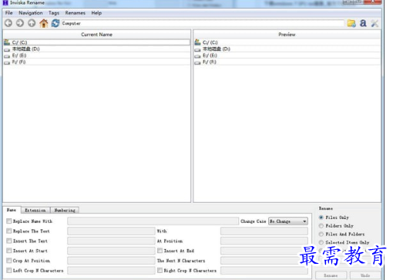Enable Replace Name With checkbox
Screen dimensions: 393x280
point(9,221)
